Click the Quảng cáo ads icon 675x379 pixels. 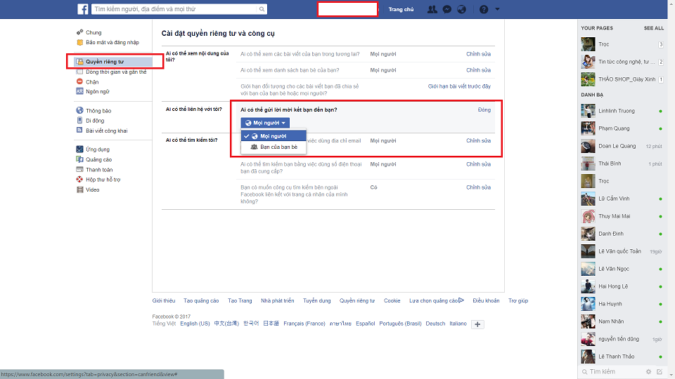tap(79, 159)
